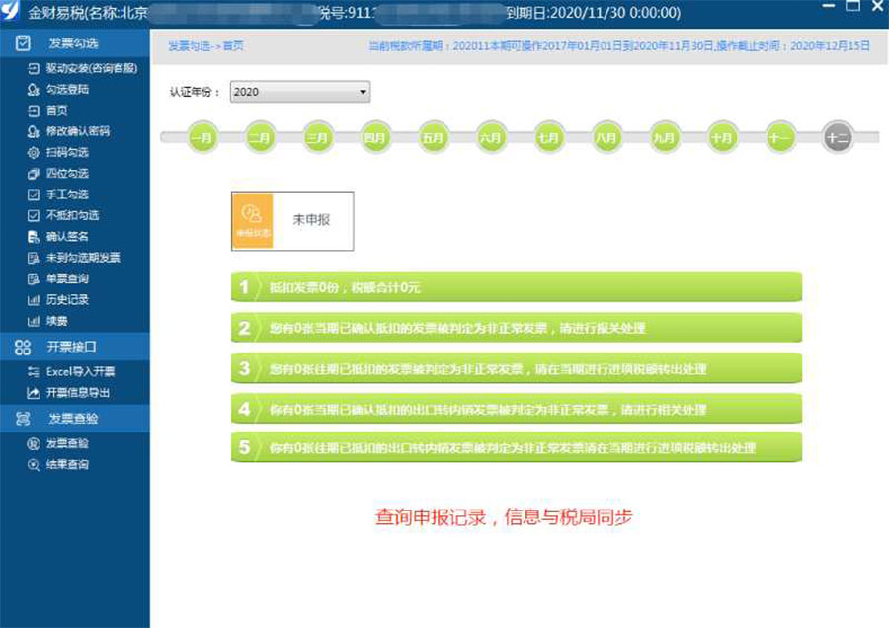Select the 发票查验 section header
Image resolution: width=889 pixels, height=628 pixels.
coord(75,419)
